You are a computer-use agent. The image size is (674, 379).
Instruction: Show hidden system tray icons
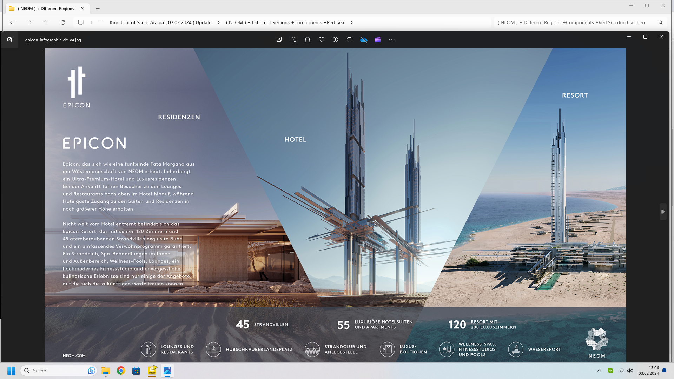pos(599,371)
